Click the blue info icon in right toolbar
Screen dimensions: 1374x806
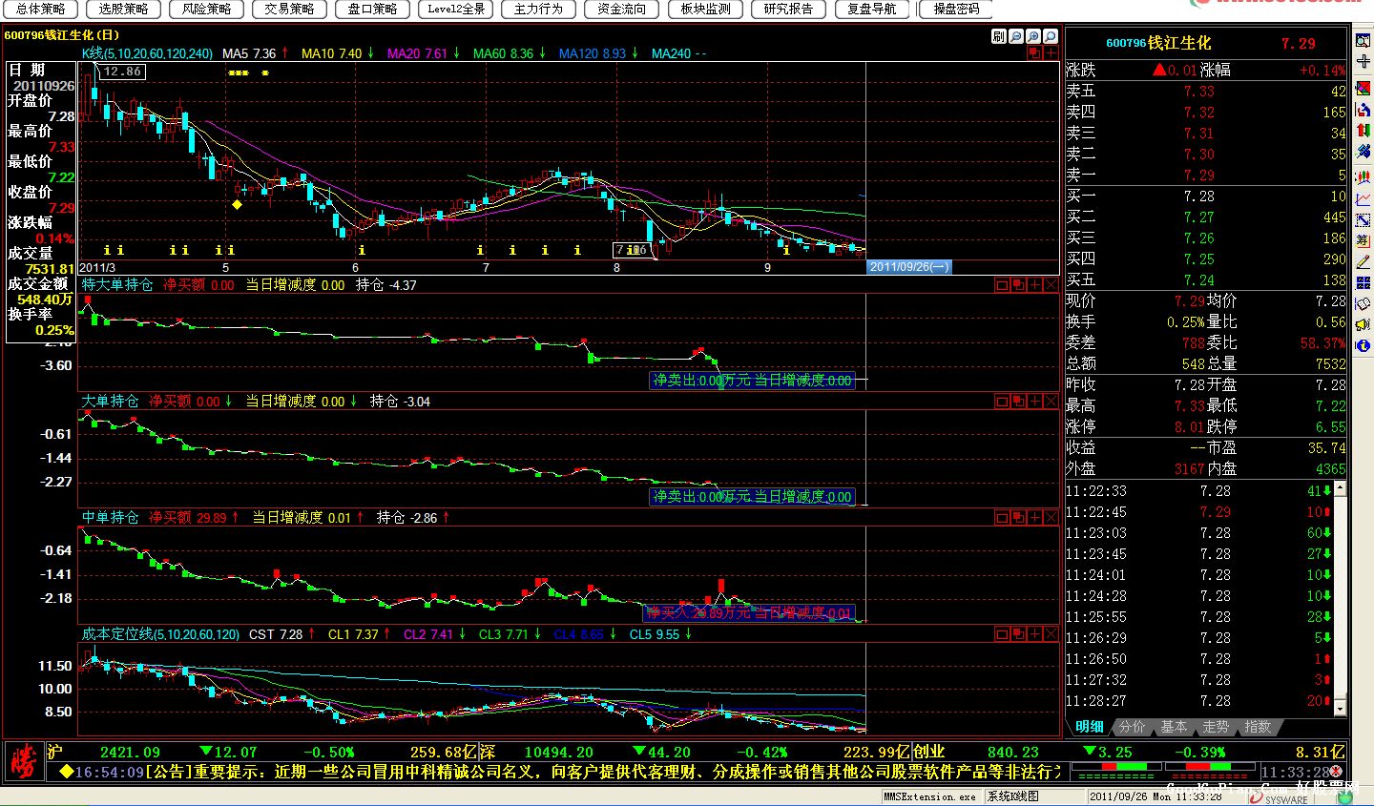(x=1363, y=346)
